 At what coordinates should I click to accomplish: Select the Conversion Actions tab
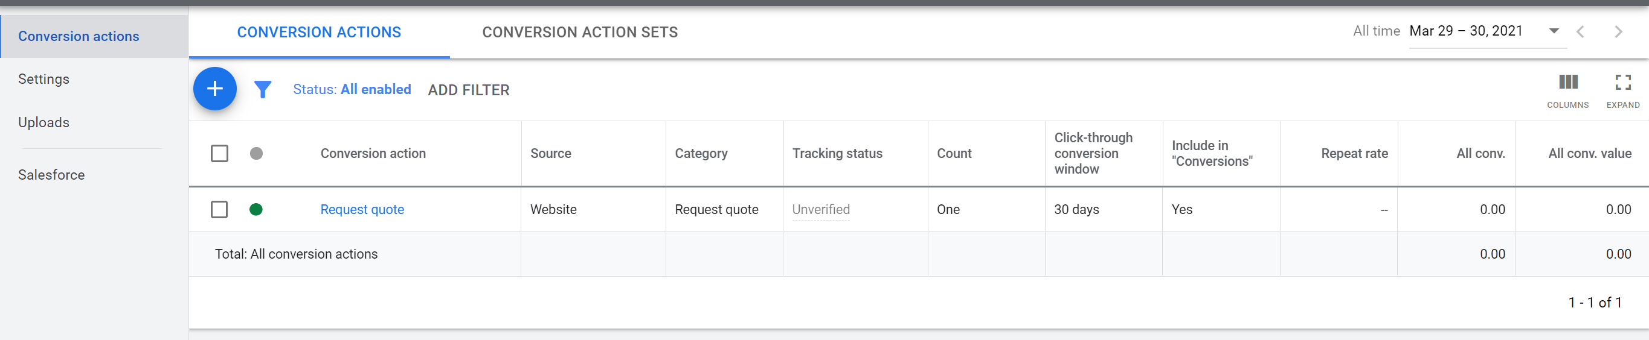click(319, 32)
